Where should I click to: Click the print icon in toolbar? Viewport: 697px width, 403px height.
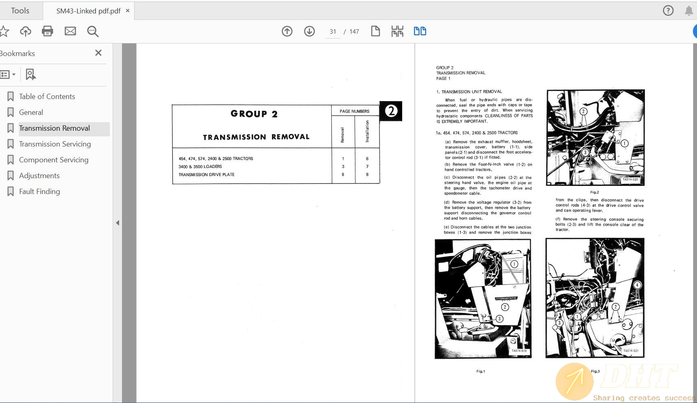coord(48,31)
